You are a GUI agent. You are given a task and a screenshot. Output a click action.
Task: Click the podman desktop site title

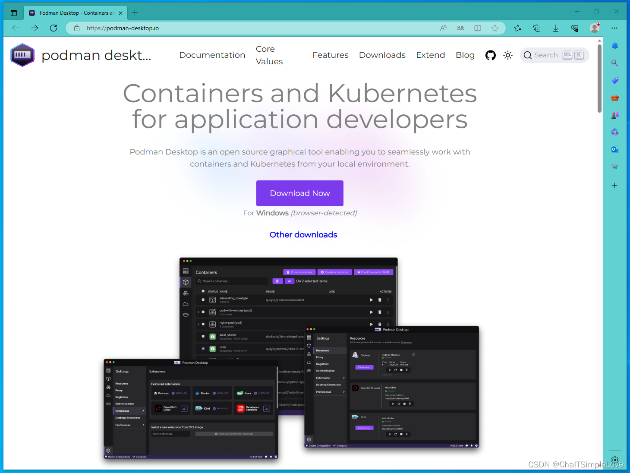[x=96, y=55]
